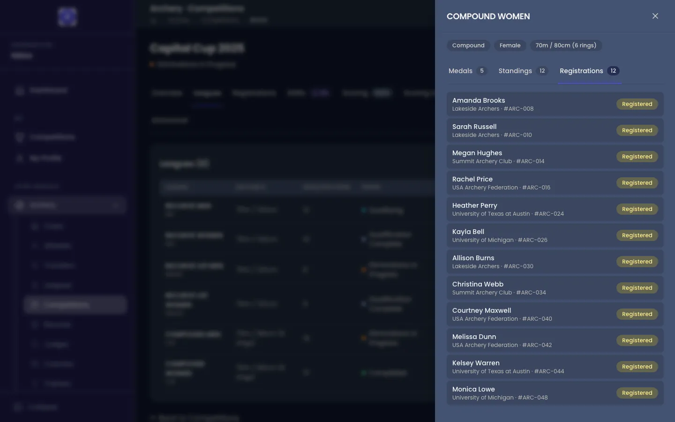
Task: Open Megan Hughes registration entry
Action: click(x=555, y=157)
